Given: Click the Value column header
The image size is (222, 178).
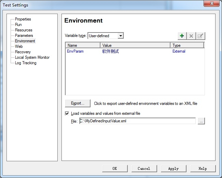Looking at the screenshot, I should click(135, 45).
